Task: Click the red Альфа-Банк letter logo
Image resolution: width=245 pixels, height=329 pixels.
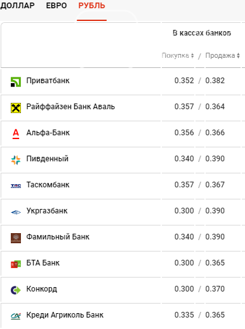Action: click(x=16, y=134)
